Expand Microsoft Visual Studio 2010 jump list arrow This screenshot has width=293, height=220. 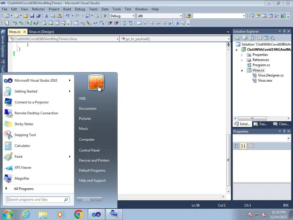tap(70, 80)
